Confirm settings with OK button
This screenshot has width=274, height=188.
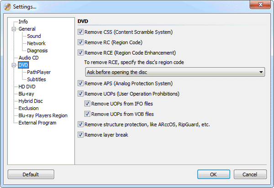213,174
